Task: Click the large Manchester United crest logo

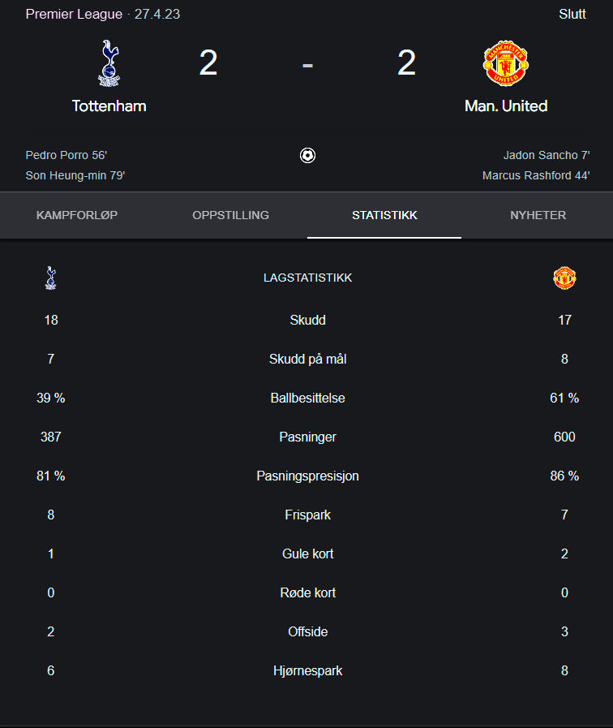Action: [x=506, y=63]
